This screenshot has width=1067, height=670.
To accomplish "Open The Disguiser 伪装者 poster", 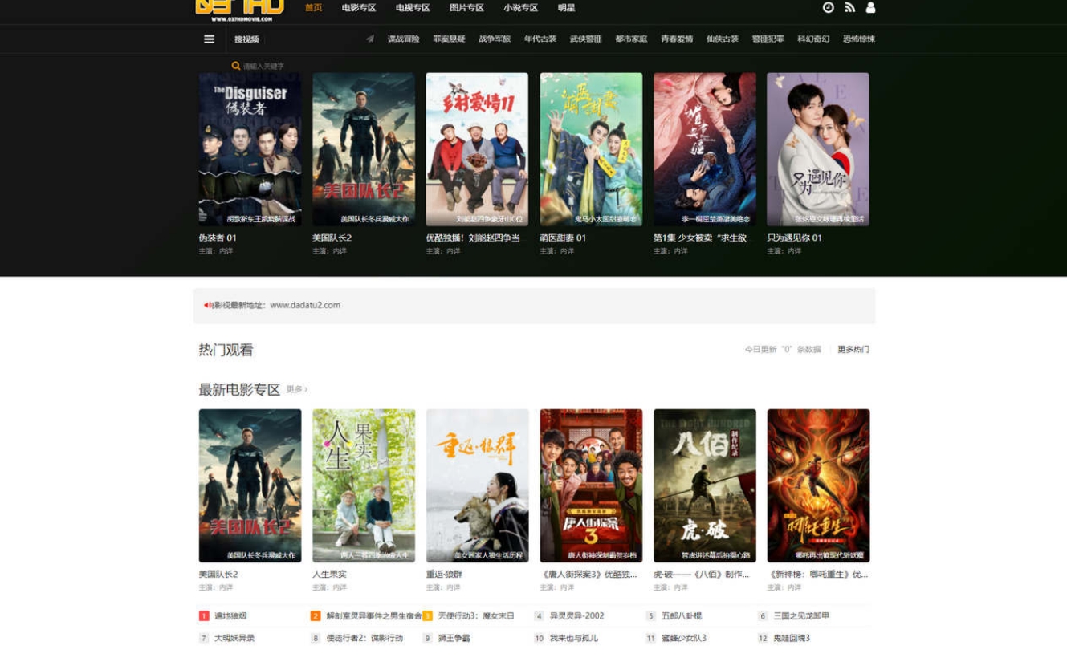I will 250,149.
